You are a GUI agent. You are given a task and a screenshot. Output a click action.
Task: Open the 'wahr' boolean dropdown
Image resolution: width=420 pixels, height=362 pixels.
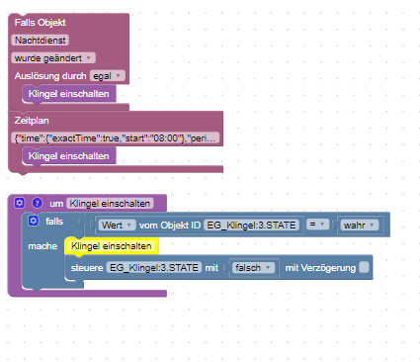pyautogui.click(x=360, y=226)
